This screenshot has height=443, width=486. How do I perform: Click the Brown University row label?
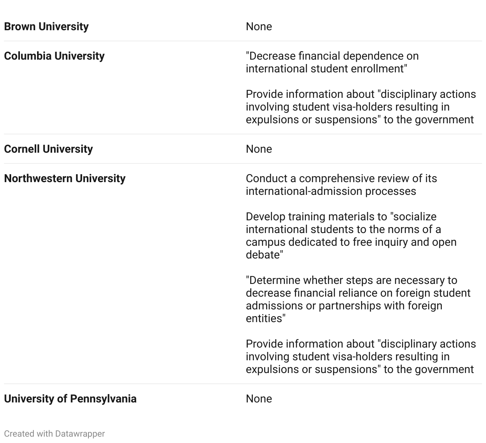[x=46, y=27]
